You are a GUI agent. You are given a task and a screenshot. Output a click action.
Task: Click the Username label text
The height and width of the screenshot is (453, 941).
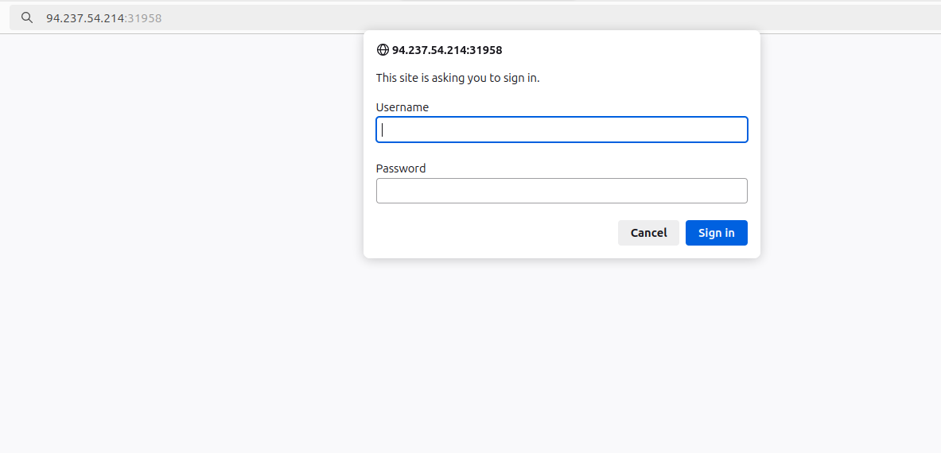point(402,107)
